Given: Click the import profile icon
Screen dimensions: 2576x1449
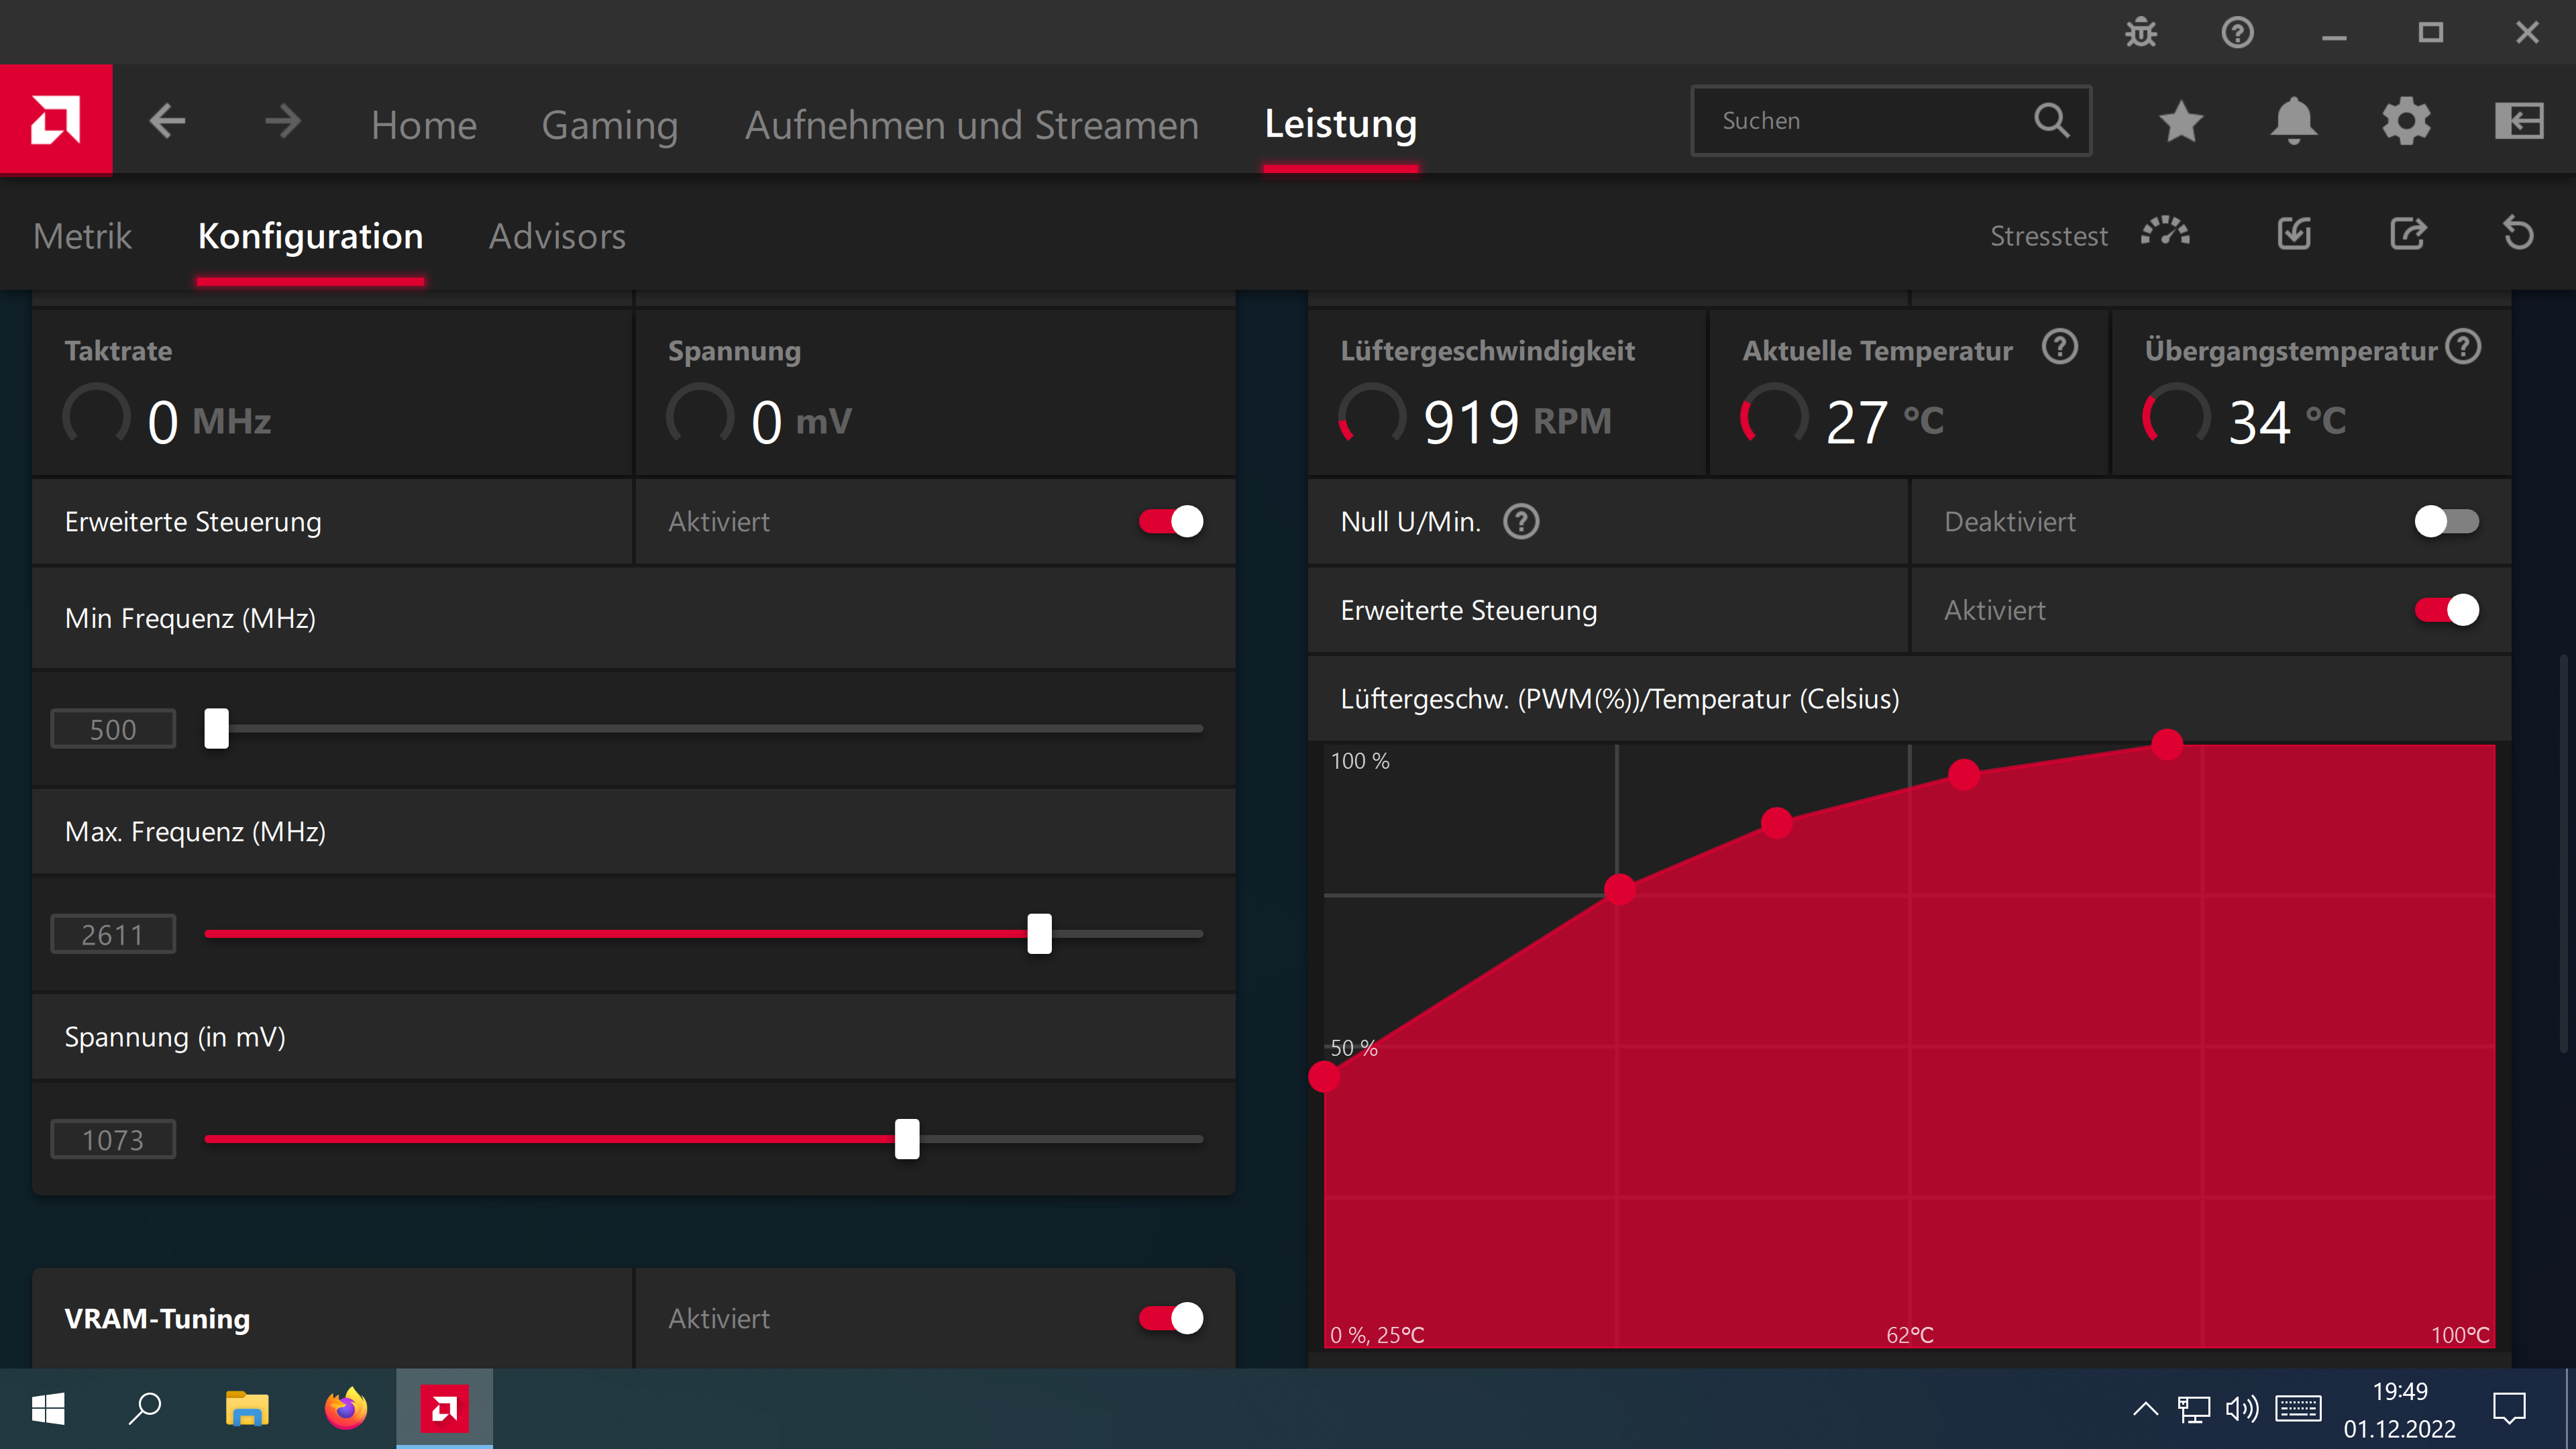Looking at the screenshot, I should click(2294, 234).
